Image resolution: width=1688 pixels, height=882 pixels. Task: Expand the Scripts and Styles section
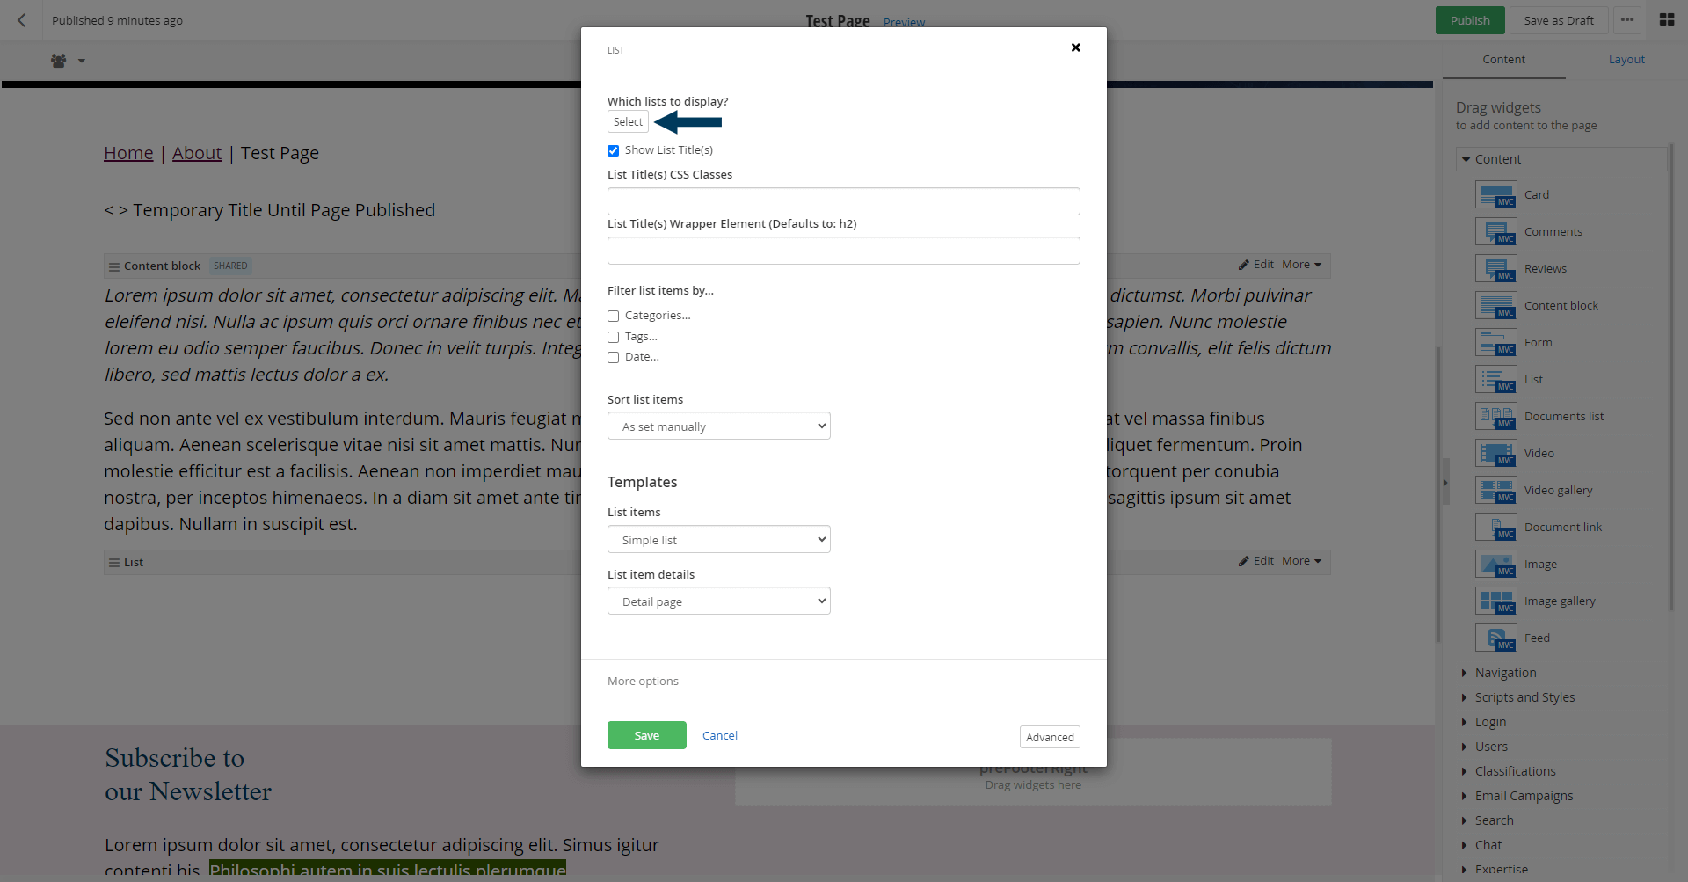click(1518, 697)
